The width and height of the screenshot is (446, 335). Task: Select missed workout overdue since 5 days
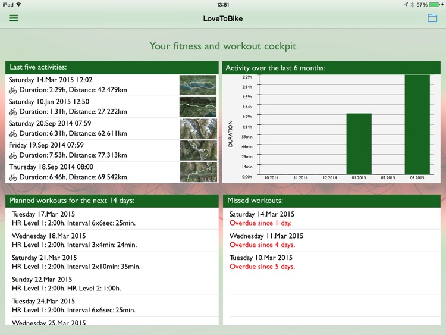click(x=332, y=262)
